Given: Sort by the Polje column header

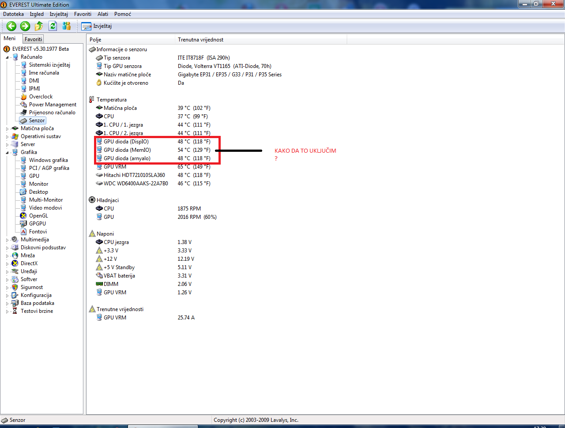Looking at the screenshot, I should coord(131,40).
